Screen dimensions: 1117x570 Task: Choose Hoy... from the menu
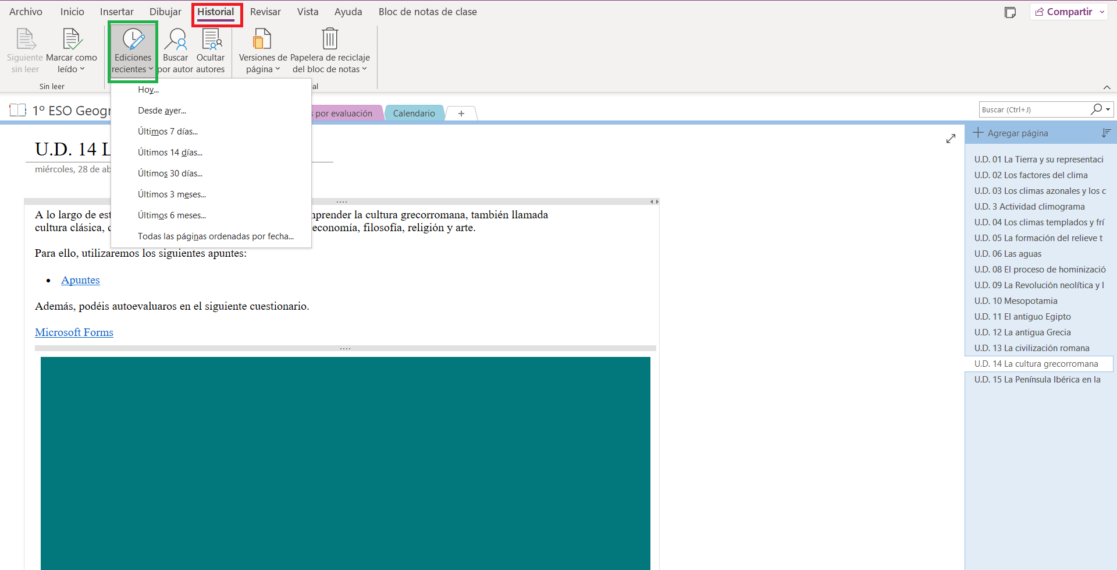(x=211, y=90)
